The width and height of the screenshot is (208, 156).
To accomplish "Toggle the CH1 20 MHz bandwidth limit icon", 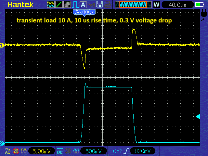I will (16, 151).
